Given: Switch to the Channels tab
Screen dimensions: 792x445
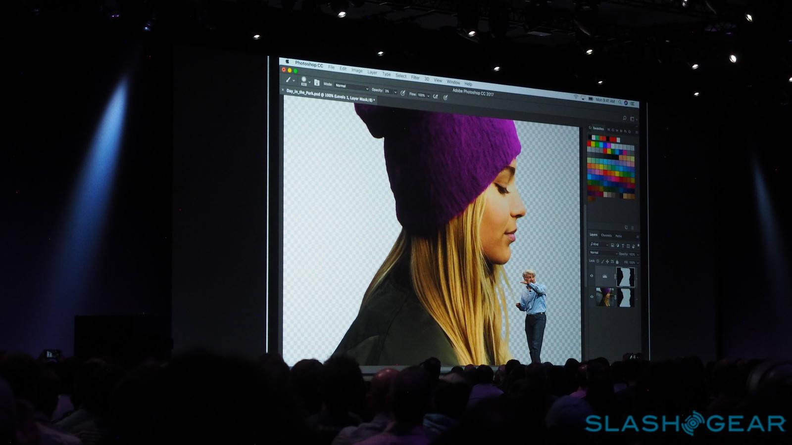Looking at the screenshot, I should (606, 235).
